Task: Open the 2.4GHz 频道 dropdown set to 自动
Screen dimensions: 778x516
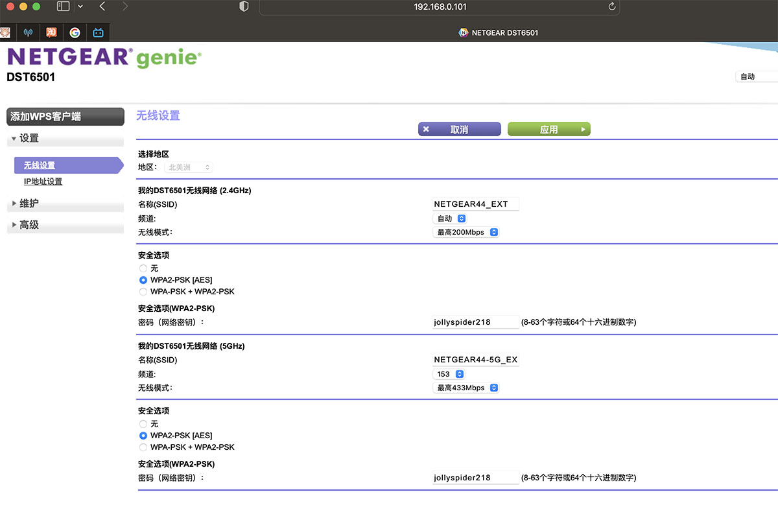Action: [x=449, y=218]
